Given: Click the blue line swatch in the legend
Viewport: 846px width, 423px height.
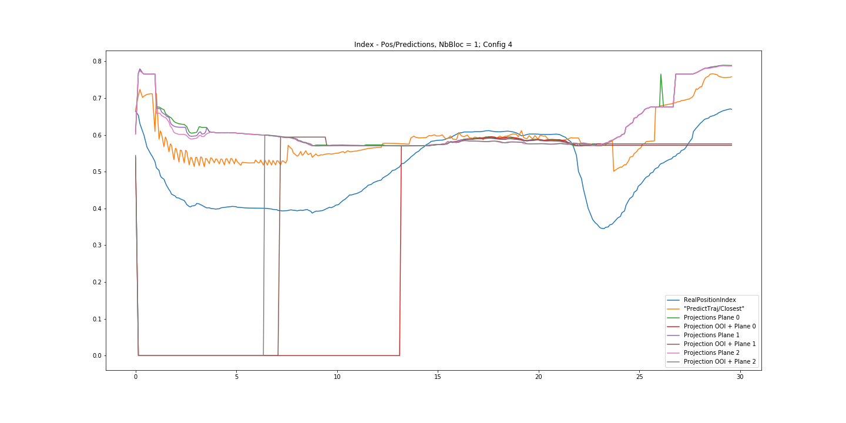Looking at the screenshot, I should [x=674, y=300].
